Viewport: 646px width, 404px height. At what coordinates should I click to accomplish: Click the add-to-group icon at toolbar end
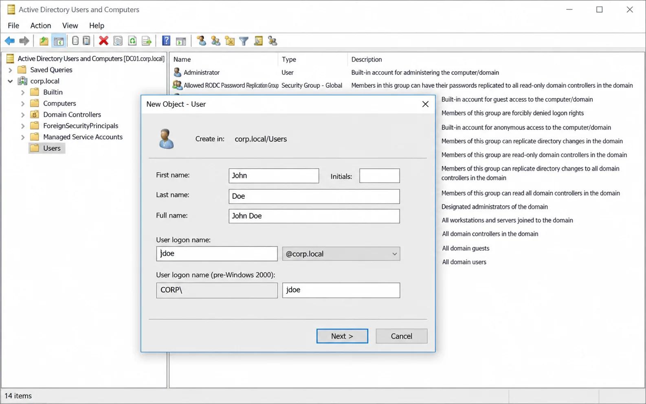coord(272,41)
